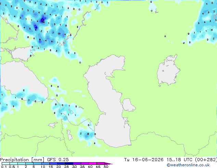Click the legend arrow tip above 50 mm
The height and width of the screenshot is (168, 217).
108,164
